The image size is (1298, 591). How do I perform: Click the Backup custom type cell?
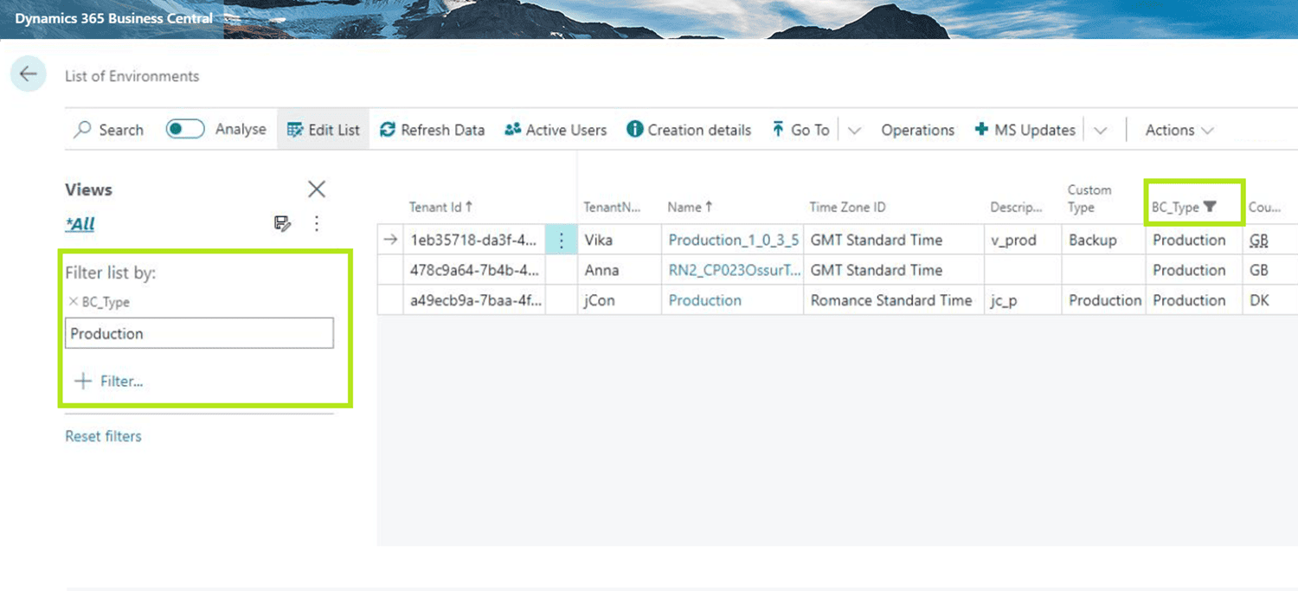point(1104,240)
